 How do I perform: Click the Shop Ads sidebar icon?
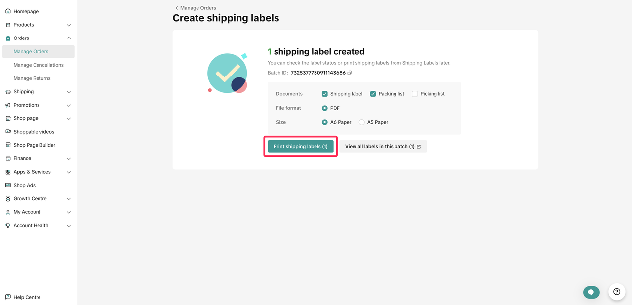pos(8,185)
